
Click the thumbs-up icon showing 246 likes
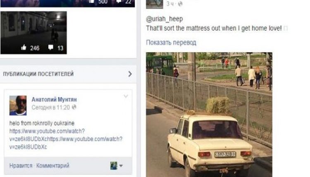coord(24,47)
